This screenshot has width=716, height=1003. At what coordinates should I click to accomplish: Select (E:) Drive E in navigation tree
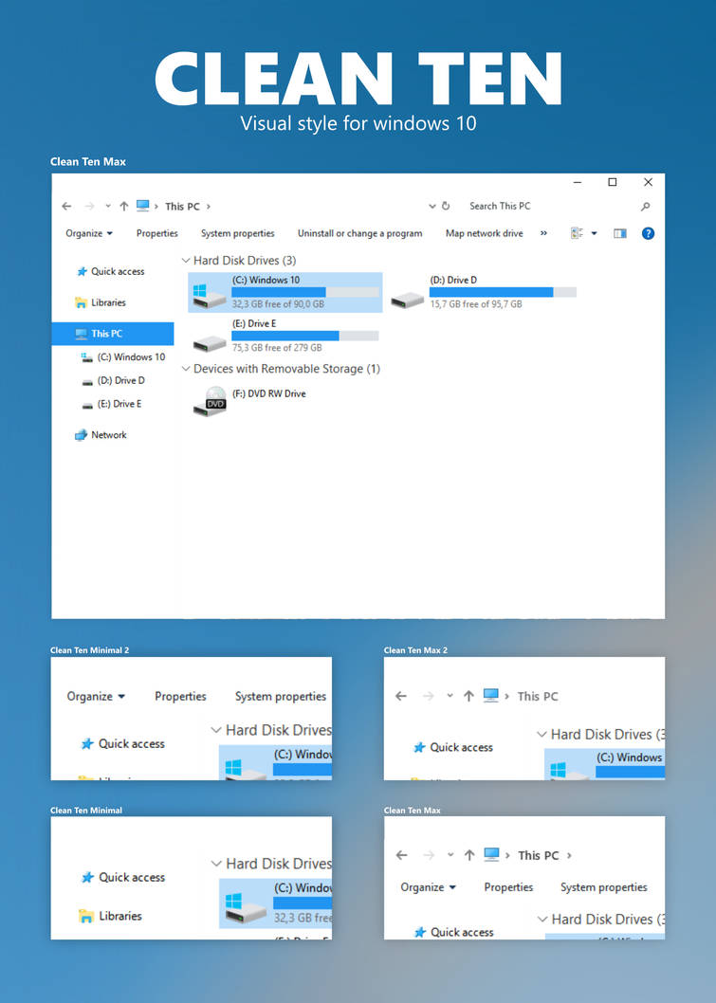[x=119, y=404]
